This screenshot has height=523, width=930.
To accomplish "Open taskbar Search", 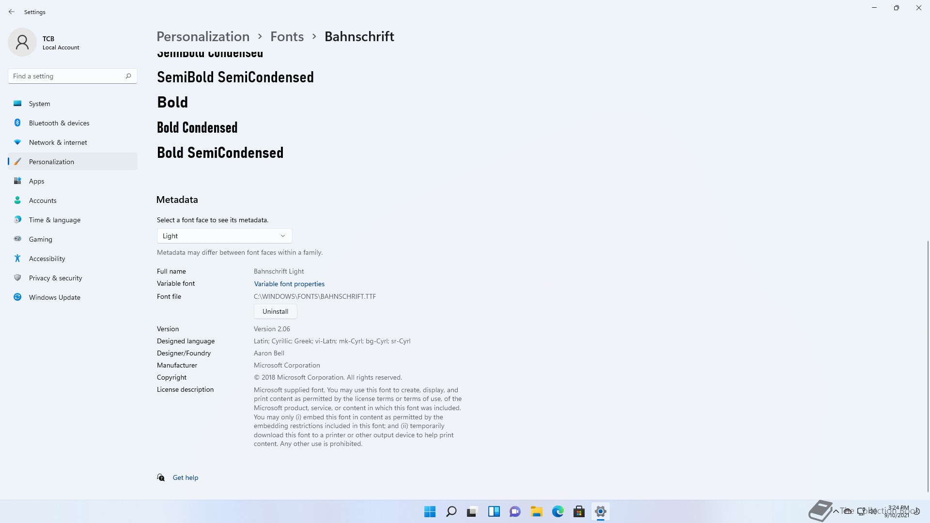I will pyautogui.click(x=451, y=511).
